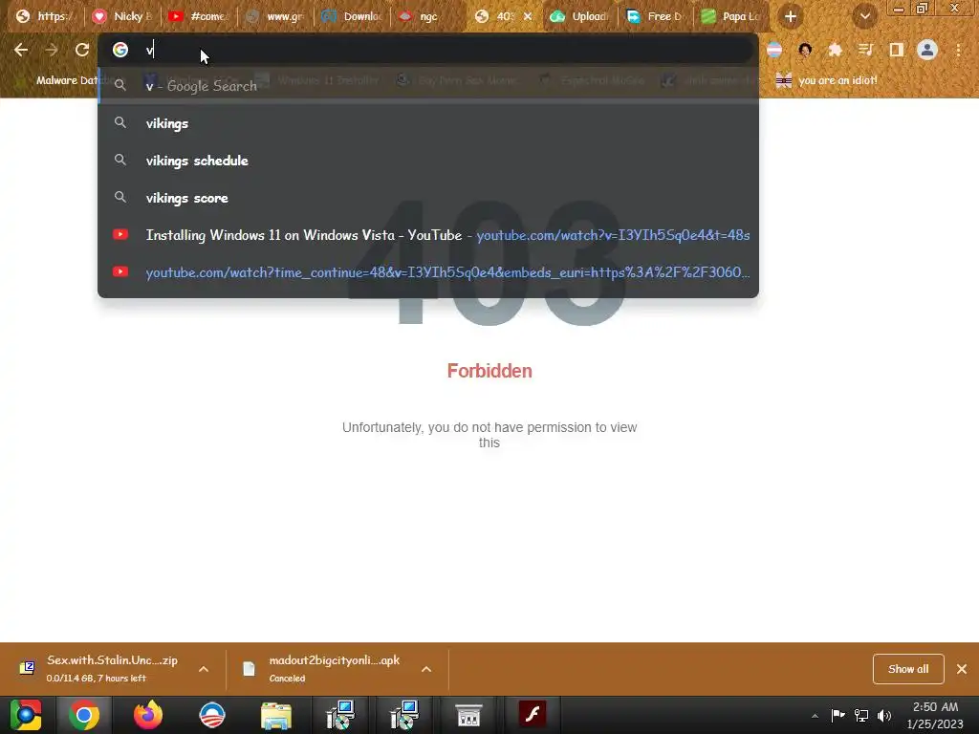Screen dimensions: 979x734
Task: Open the media controls playlist icon
Action: [866, 50]
